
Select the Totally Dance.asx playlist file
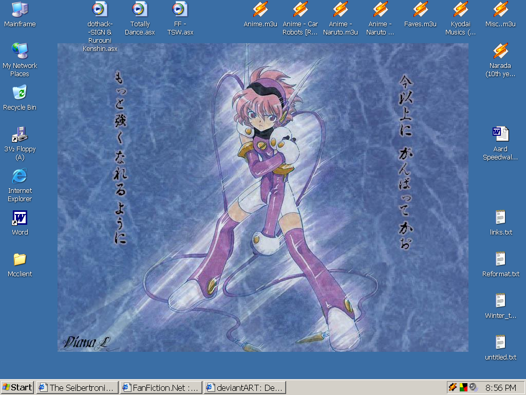pyautogui.click(x=140, y=9)
